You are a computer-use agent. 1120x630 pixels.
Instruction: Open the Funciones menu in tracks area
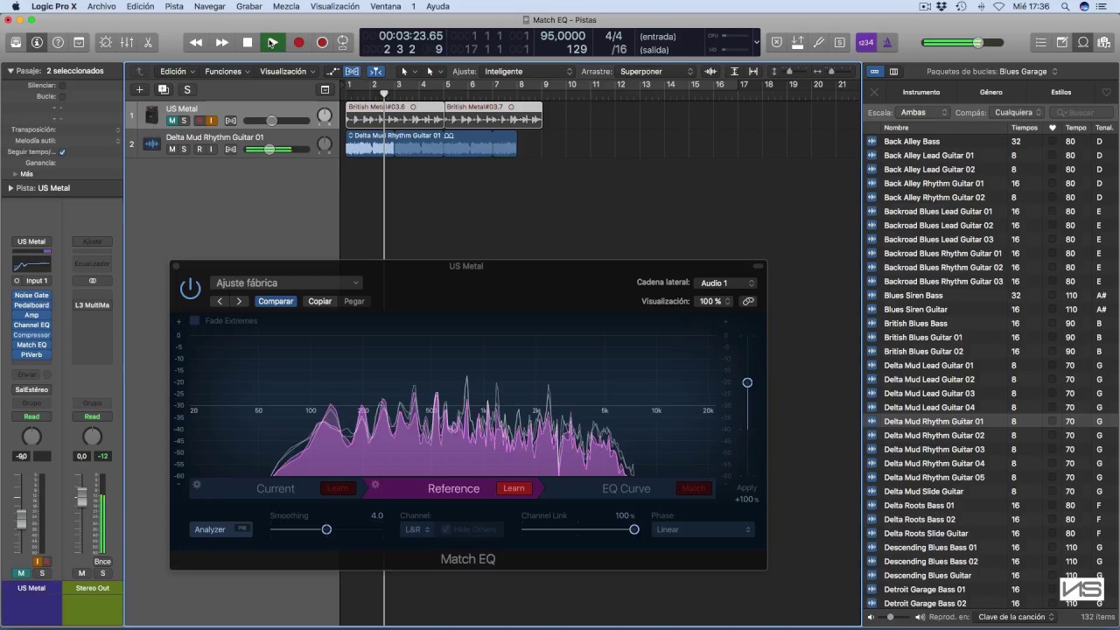coord(227,72)
